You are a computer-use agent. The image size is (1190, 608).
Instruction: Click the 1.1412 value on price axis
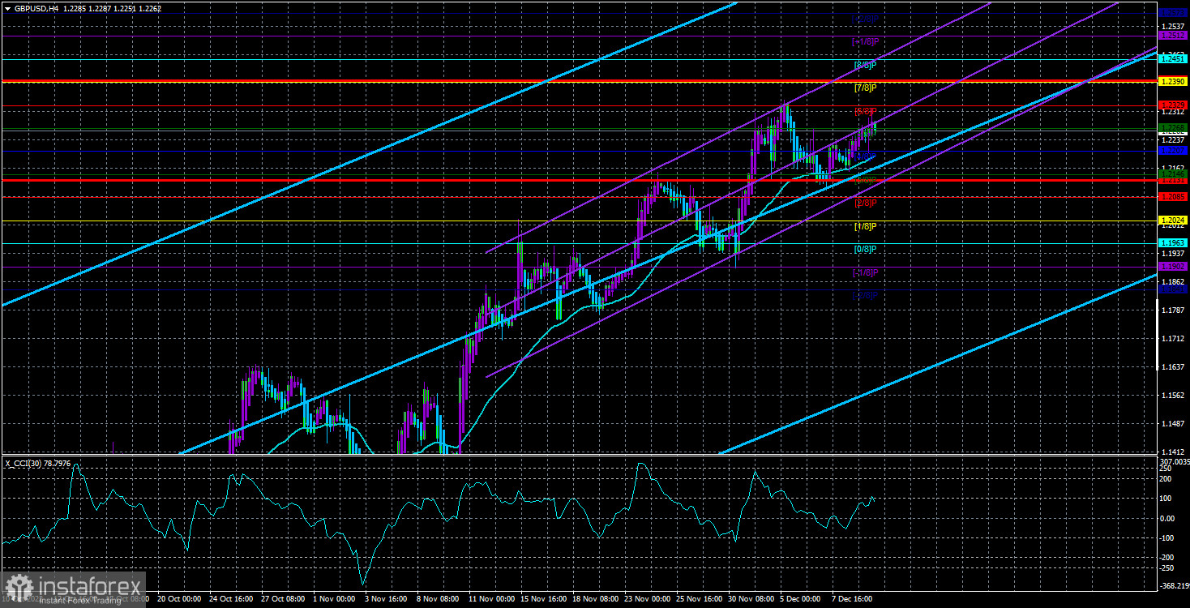click(1173, 451)
